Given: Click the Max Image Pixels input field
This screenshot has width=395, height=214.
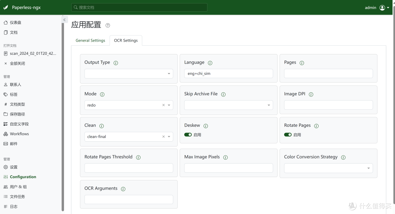Looking at the screenshot, I should (229, 168).
